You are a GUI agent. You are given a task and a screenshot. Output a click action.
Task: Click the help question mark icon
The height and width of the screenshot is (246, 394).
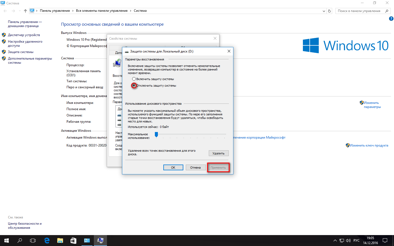pos(391,19)
